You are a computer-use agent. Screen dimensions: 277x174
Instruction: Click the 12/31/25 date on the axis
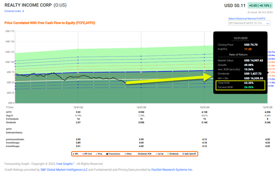click(x=267, y=107)
